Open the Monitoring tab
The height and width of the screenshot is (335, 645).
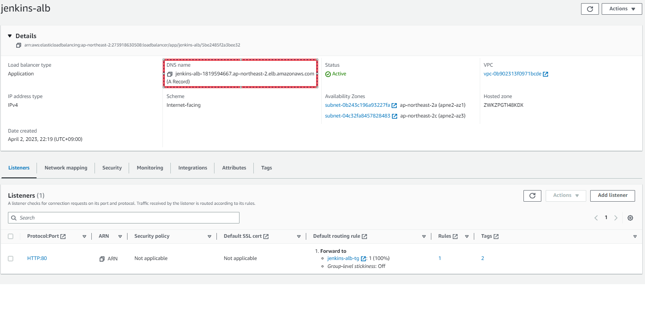[x=150, y=168]
